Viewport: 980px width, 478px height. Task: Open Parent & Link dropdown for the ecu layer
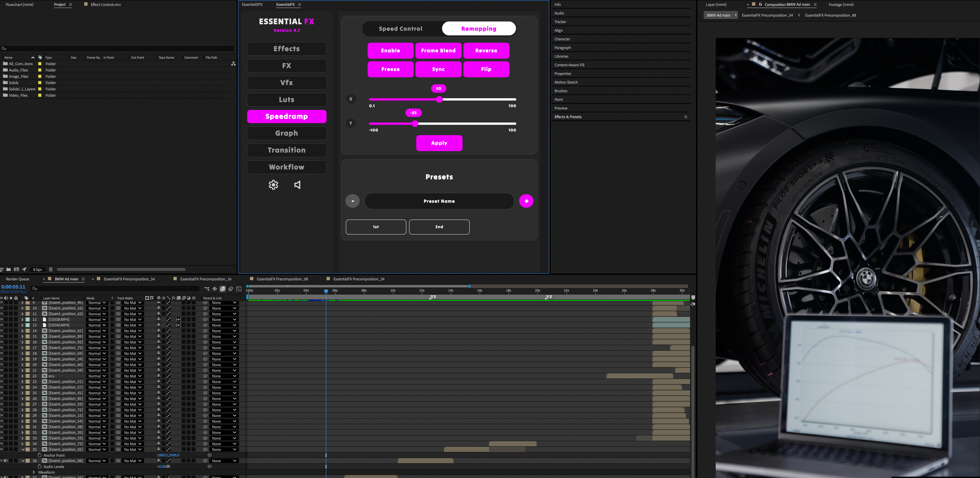point(224,376)
